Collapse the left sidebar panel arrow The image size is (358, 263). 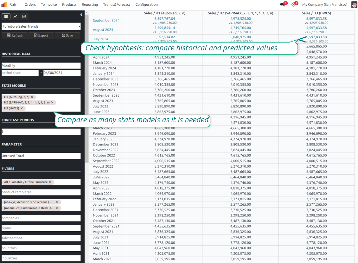point(81,15)
